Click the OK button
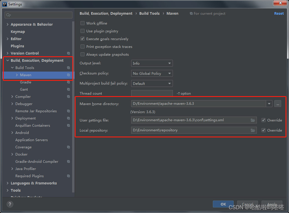The height and width of the screenshot is (213, 289). [223, 204]
